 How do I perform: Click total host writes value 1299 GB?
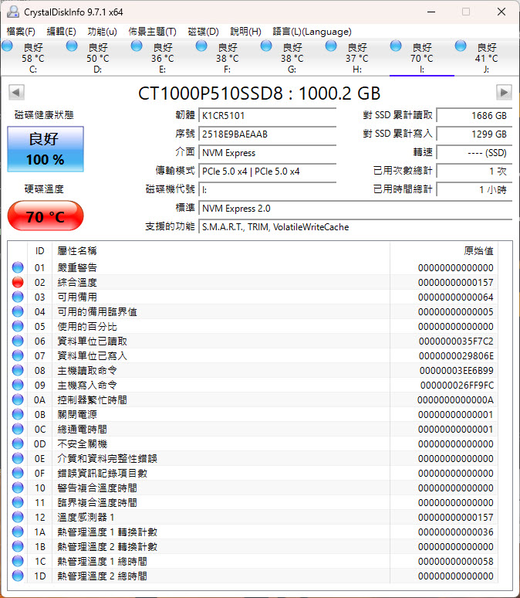click(474, 134)
